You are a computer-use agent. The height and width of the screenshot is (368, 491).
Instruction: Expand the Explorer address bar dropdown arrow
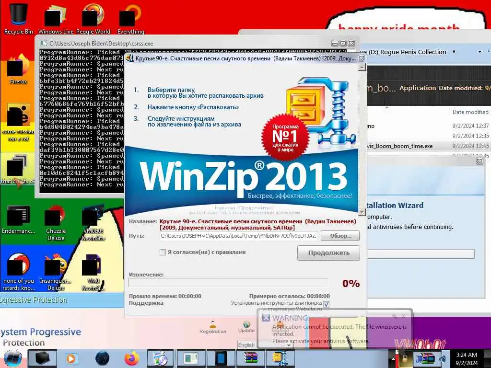point(479,52)
